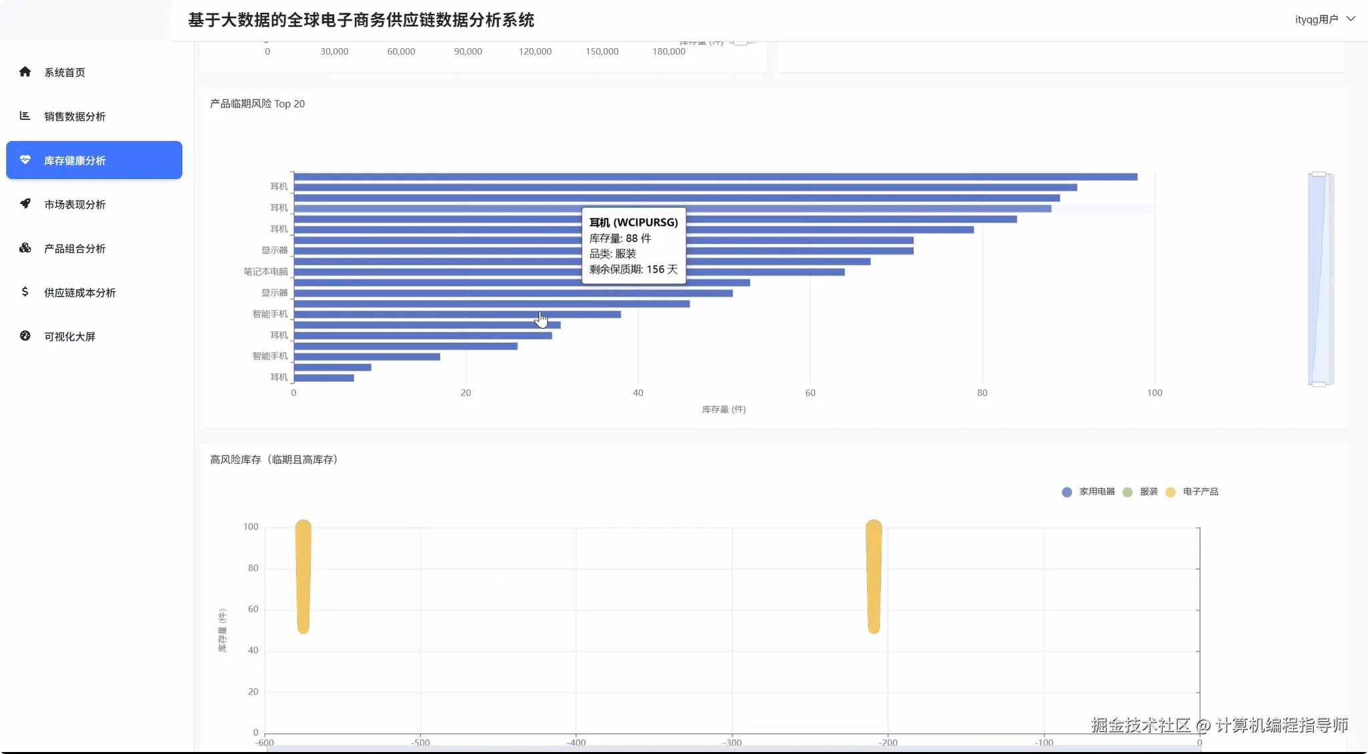The height and width of the screenshot is (754, 1368).
Task: Click top handle of vertical zoom slider
Action: 1319,174
